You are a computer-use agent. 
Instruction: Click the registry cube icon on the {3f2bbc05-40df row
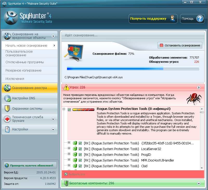point(75,143)
